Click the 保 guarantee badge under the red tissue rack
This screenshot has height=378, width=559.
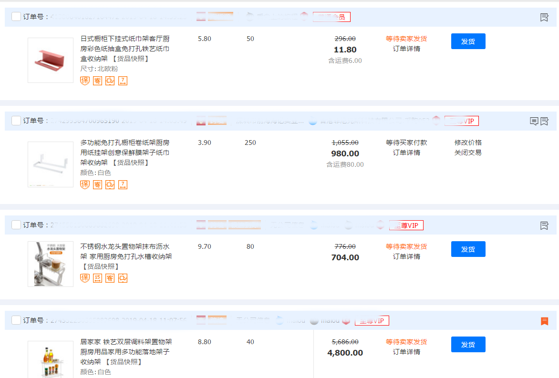pos(85,81)
